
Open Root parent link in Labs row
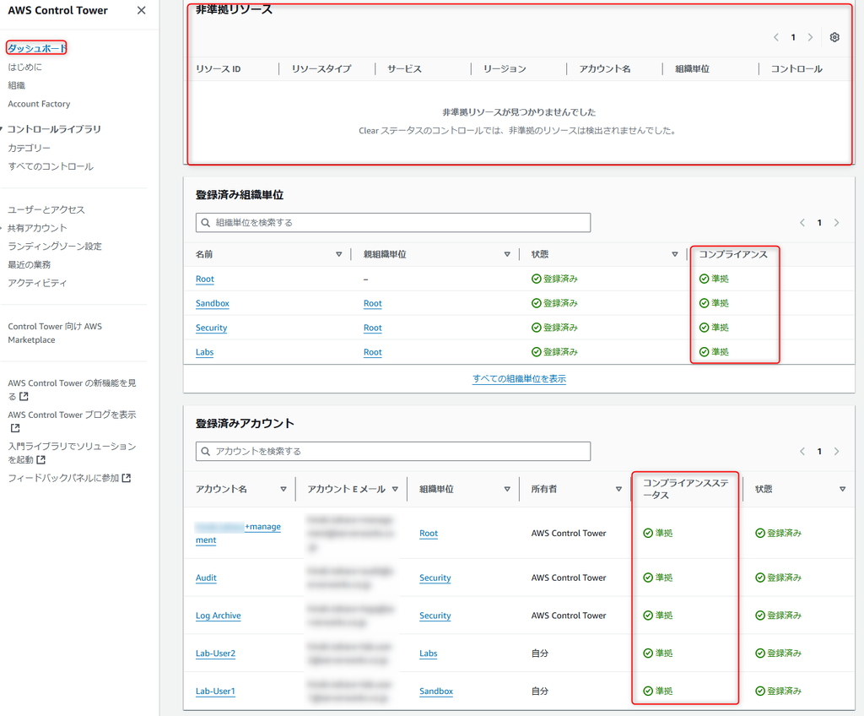click(x=372, y=351)
